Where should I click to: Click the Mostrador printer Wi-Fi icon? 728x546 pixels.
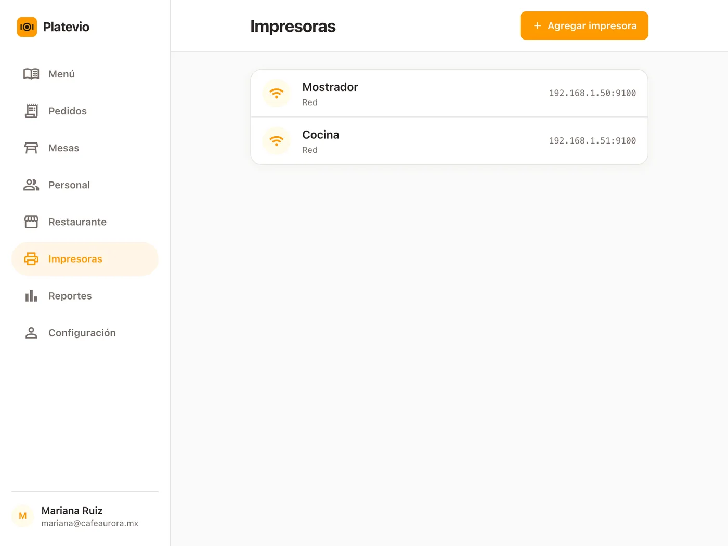[x=277, y=93]
